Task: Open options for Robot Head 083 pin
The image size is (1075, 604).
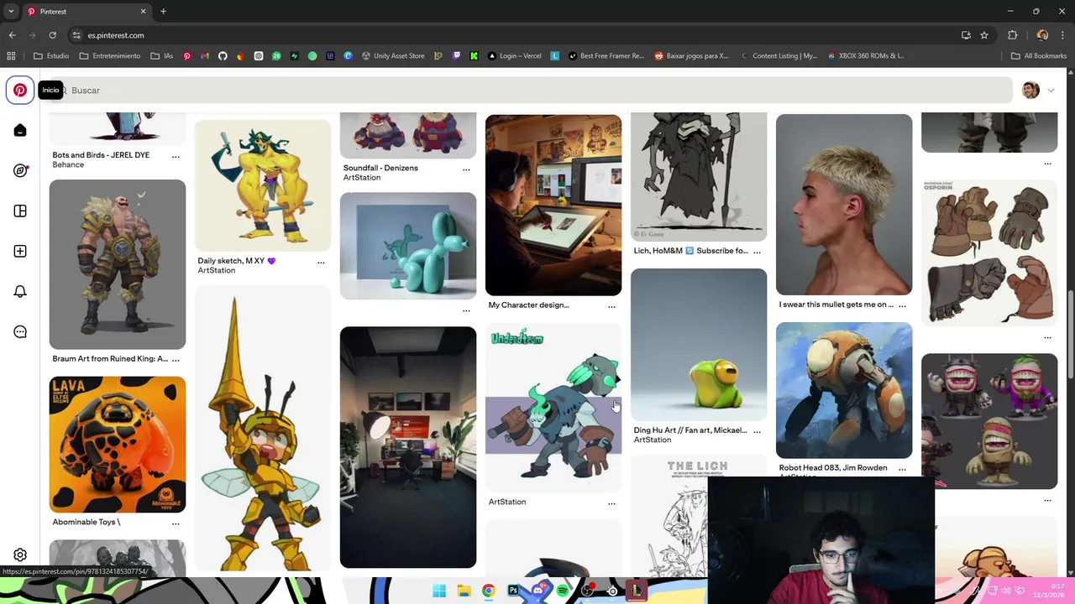Action: [902, 469]
